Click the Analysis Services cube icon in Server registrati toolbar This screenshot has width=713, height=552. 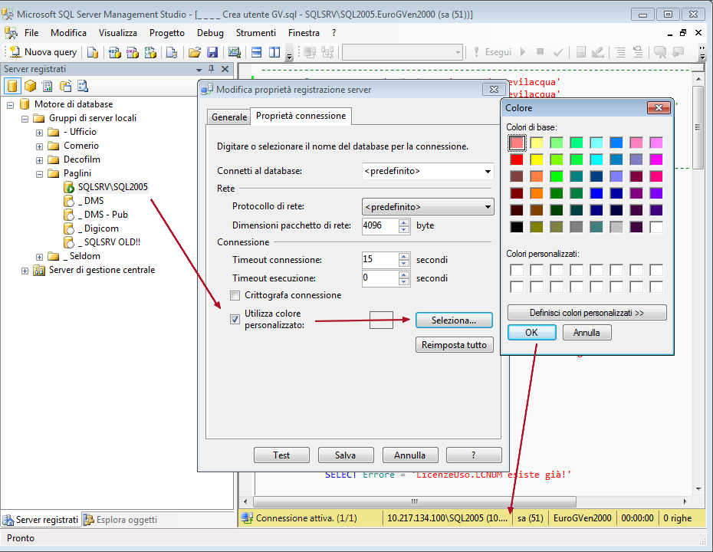(30, 85)
